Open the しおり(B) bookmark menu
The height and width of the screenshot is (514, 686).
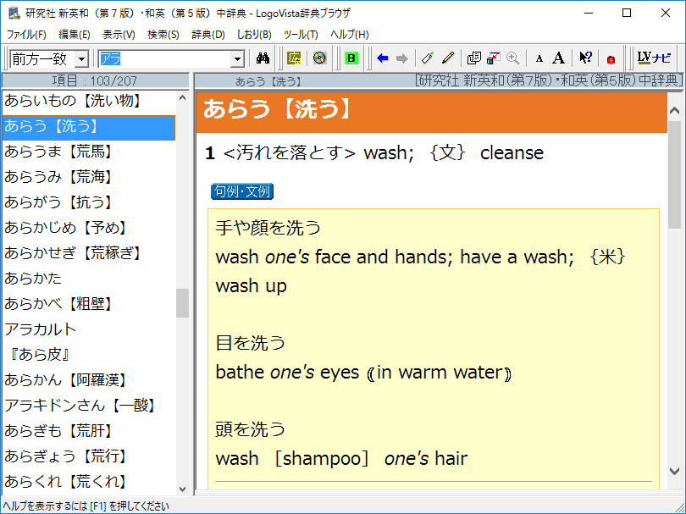tap(254, 35)
